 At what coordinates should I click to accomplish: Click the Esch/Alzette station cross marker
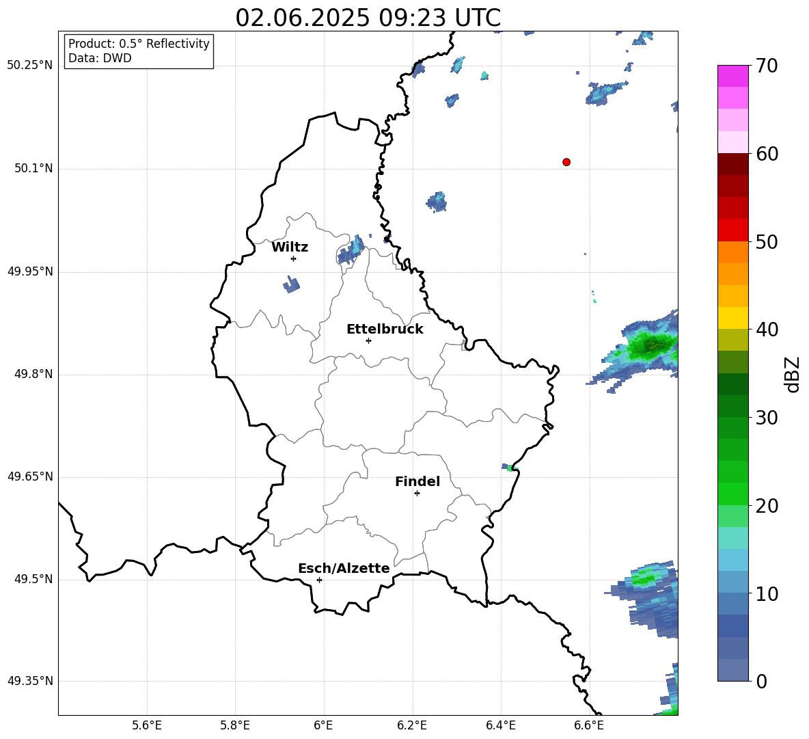(319, 580)
